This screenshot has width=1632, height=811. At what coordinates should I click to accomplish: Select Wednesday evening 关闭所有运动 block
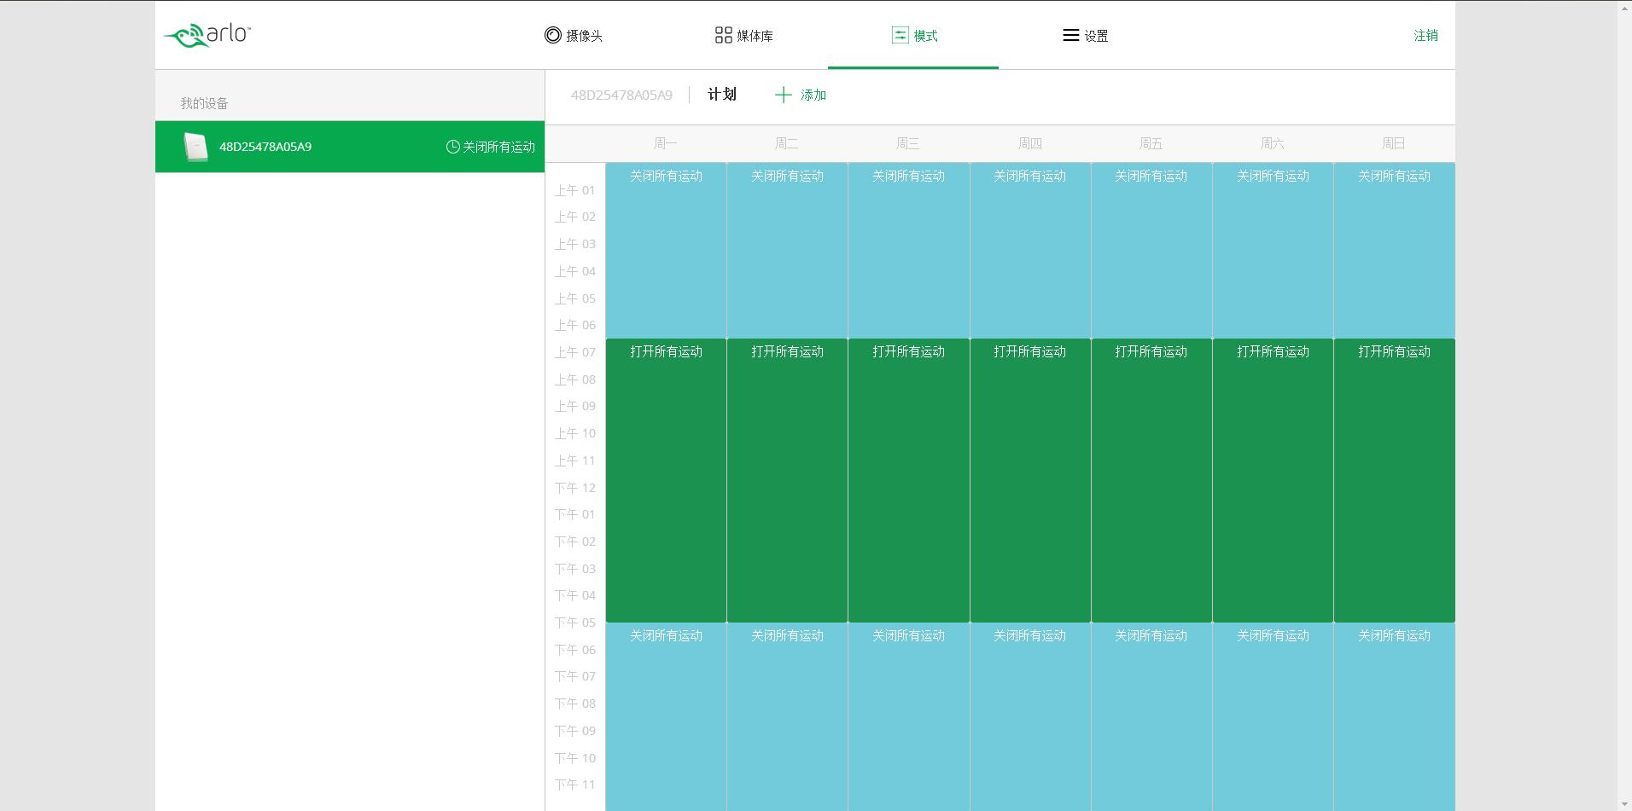[x=908, y=716]
